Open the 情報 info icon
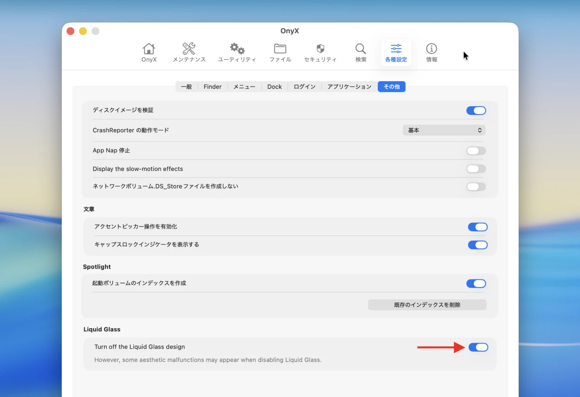This screenshot has height=397, width=580. coord(431,49)
